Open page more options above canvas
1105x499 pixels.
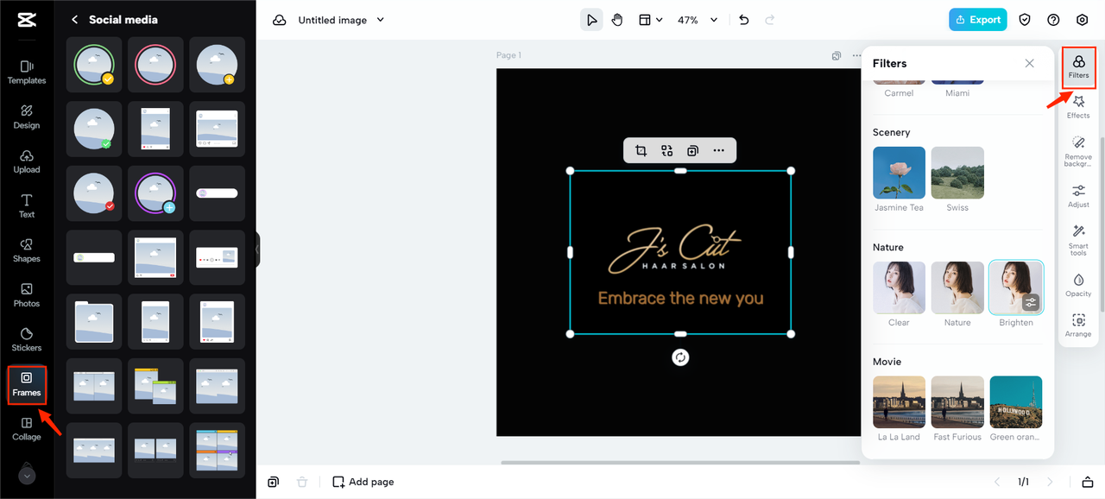[856, 55]
